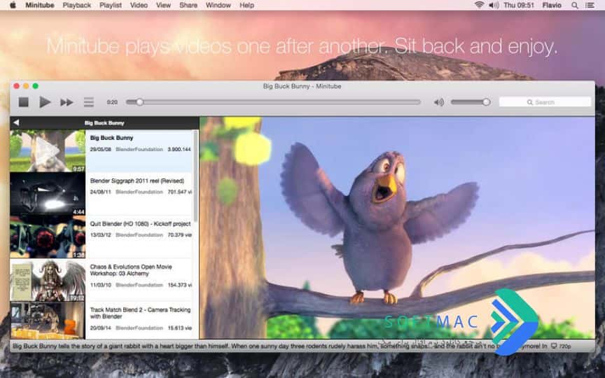Open BlenderFoundation channel link under Big Buck Bunny

coord(139,149)
